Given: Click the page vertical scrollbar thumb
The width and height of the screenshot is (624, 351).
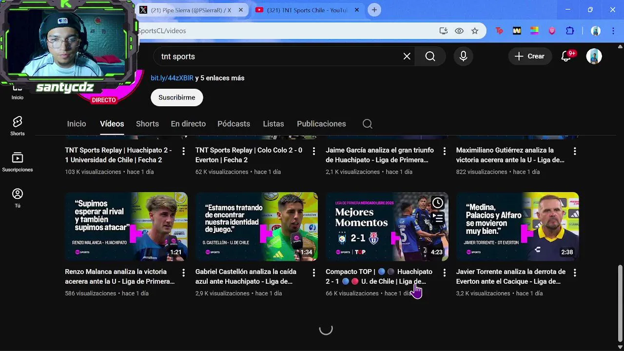Looking at the screenshot, I should pyautogui.click(x=620, y=303).
